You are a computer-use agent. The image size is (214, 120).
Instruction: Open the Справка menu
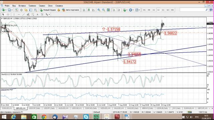click(x=59, y=6)
